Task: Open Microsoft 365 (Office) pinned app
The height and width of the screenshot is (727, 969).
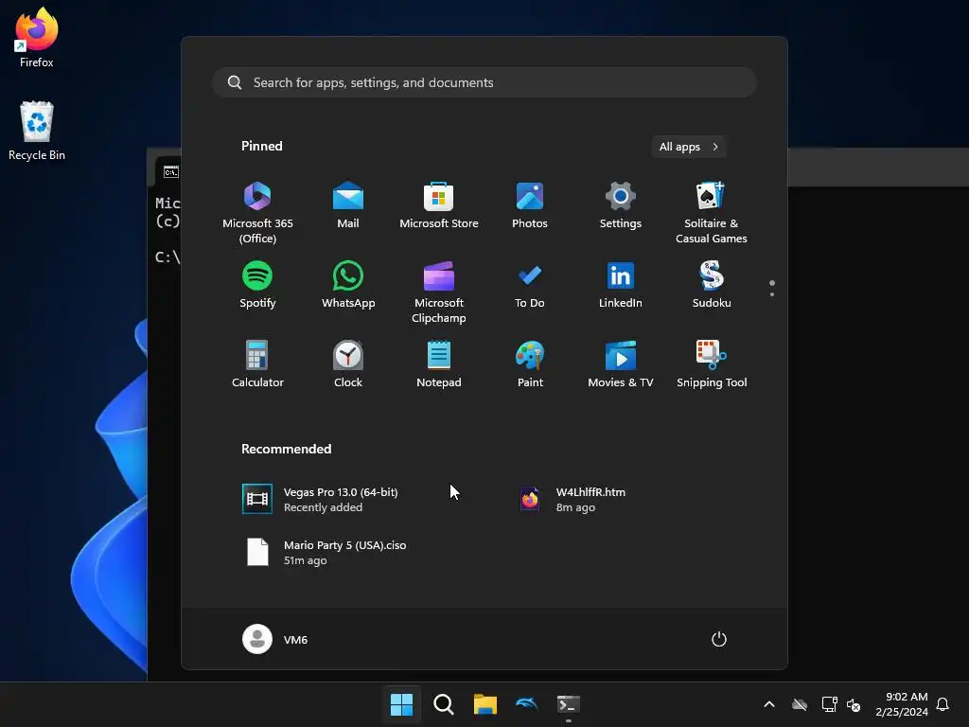Action: pos(257,213)
